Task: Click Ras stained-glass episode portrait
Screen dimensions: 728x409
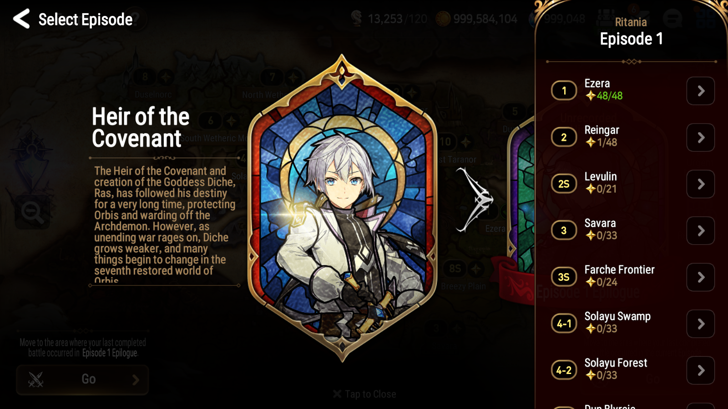Action: 342,208
